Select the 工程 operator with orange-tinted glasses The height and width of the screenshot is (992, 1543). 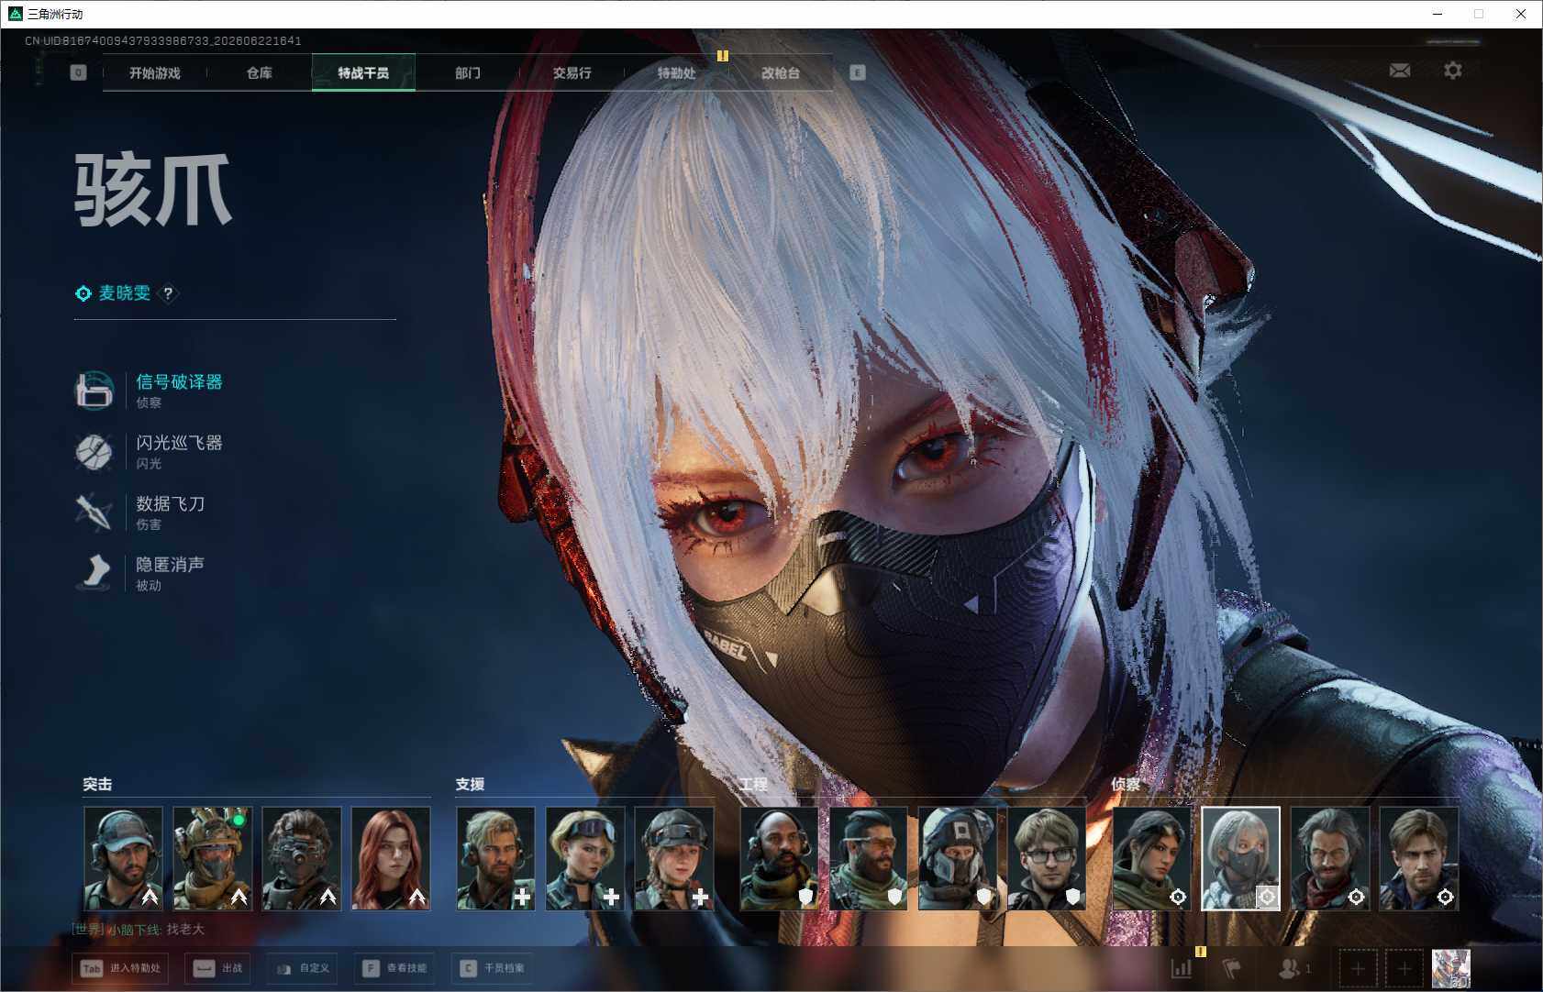[868, 858]
